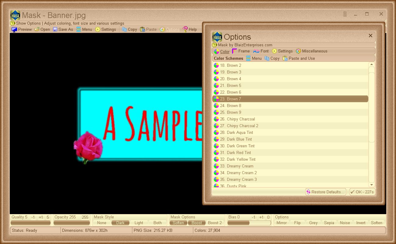The height and width of the screenshot is (244, 396).
Task: Click the Paste icon in main toolbar
Action: [143, 30]
